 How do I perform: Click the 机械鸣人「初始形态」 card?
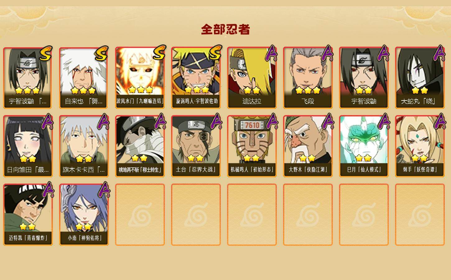pyautogui.click(x=252, y=146)
